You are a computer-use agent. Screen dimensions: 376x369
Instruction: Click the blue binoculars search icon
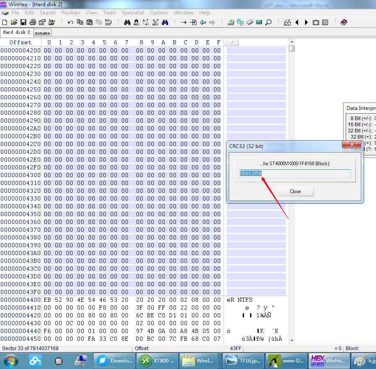tap(165, 22)
